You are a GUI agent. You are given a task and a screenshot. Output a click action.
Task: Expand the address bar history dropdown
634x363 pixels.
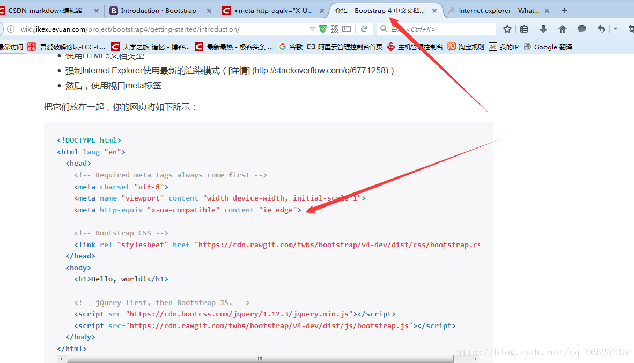[312, 29]
